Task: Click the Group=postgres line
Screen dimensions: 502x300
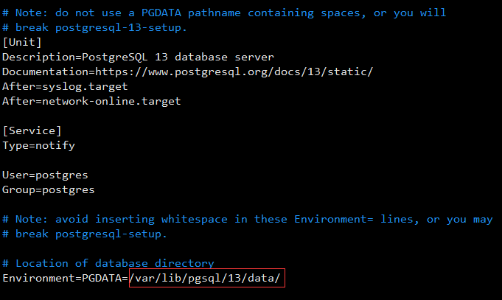Action: [49, 189]
